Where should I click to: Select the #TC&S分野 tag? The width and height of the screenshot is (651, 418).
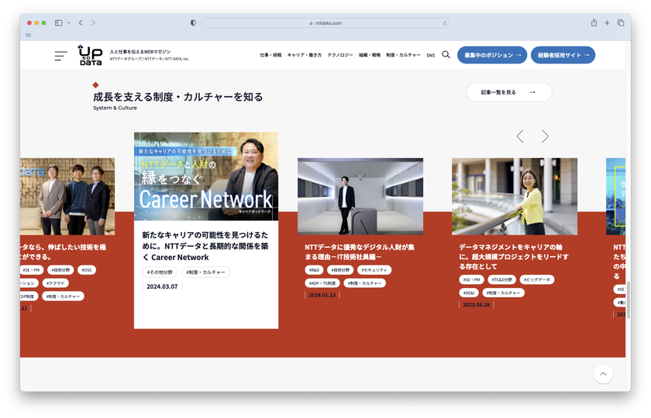[502, 280]
